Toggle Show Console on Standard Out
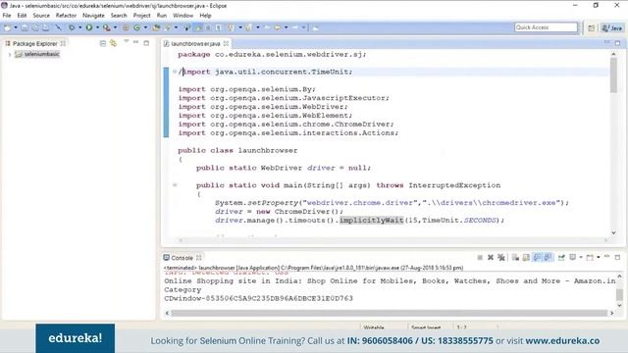 (537, 257)
